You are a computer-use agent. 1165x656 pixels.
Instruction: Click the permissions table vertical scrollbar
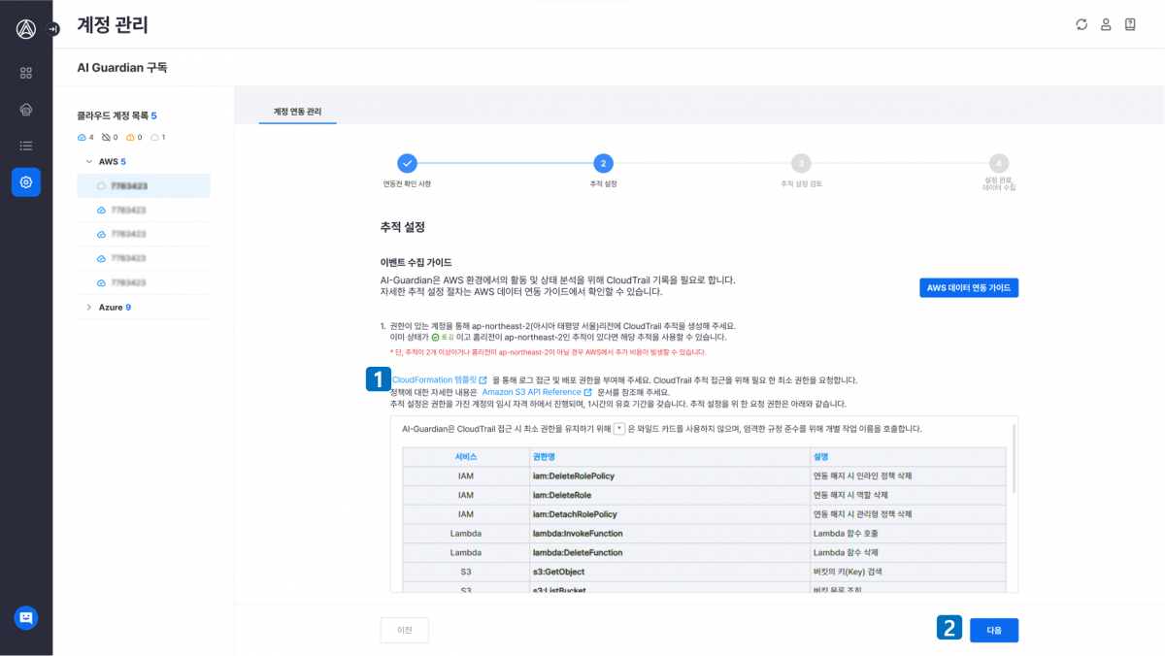coord(1015,458)
